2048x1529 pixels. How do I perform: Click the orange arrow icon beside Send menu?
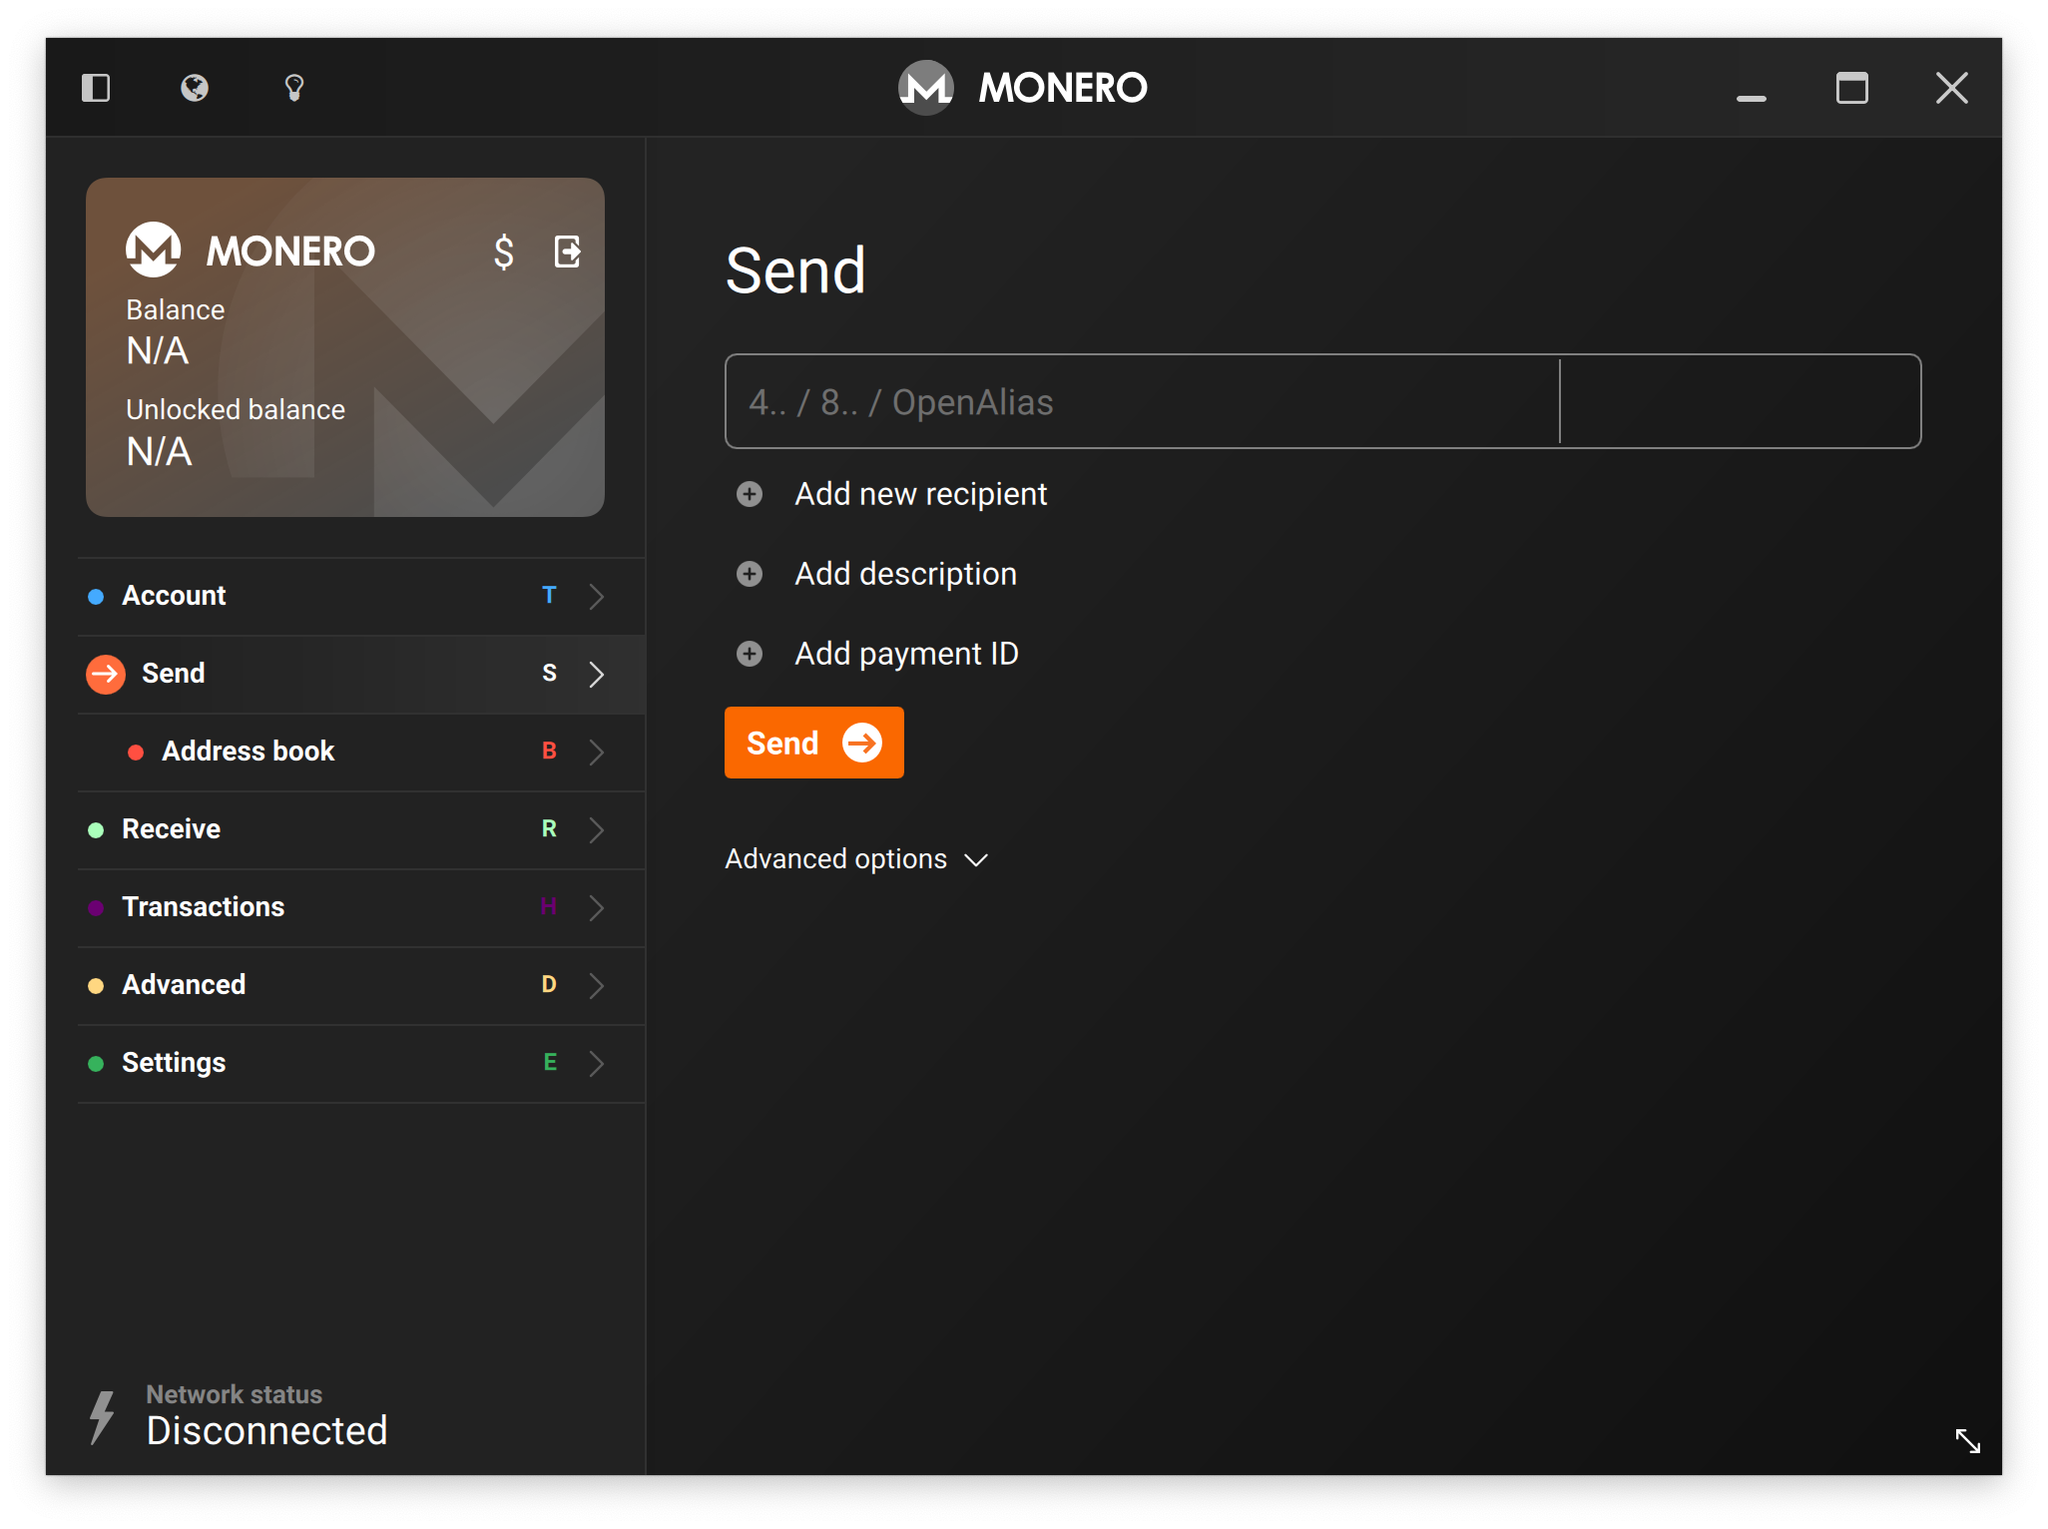106,674
